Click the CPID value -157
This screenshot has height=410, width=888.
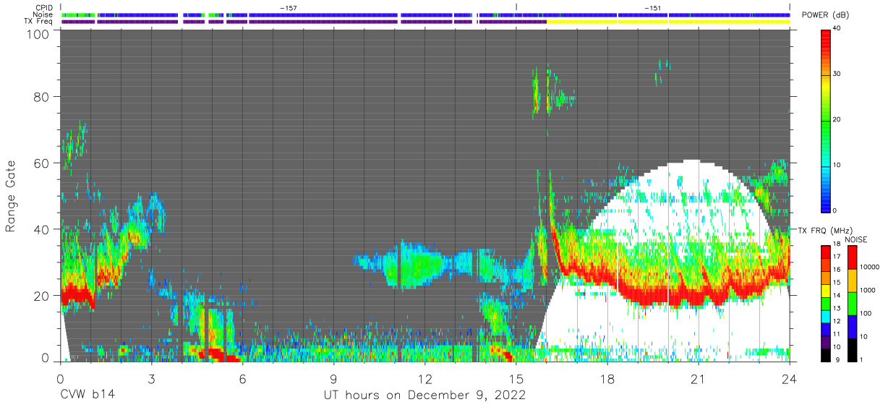(x=289, y=7)
